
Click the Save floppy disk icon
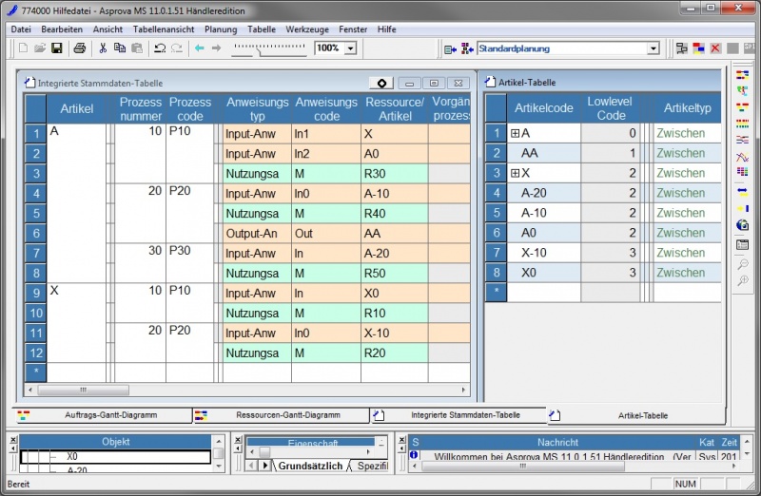[x=57, y=48]
